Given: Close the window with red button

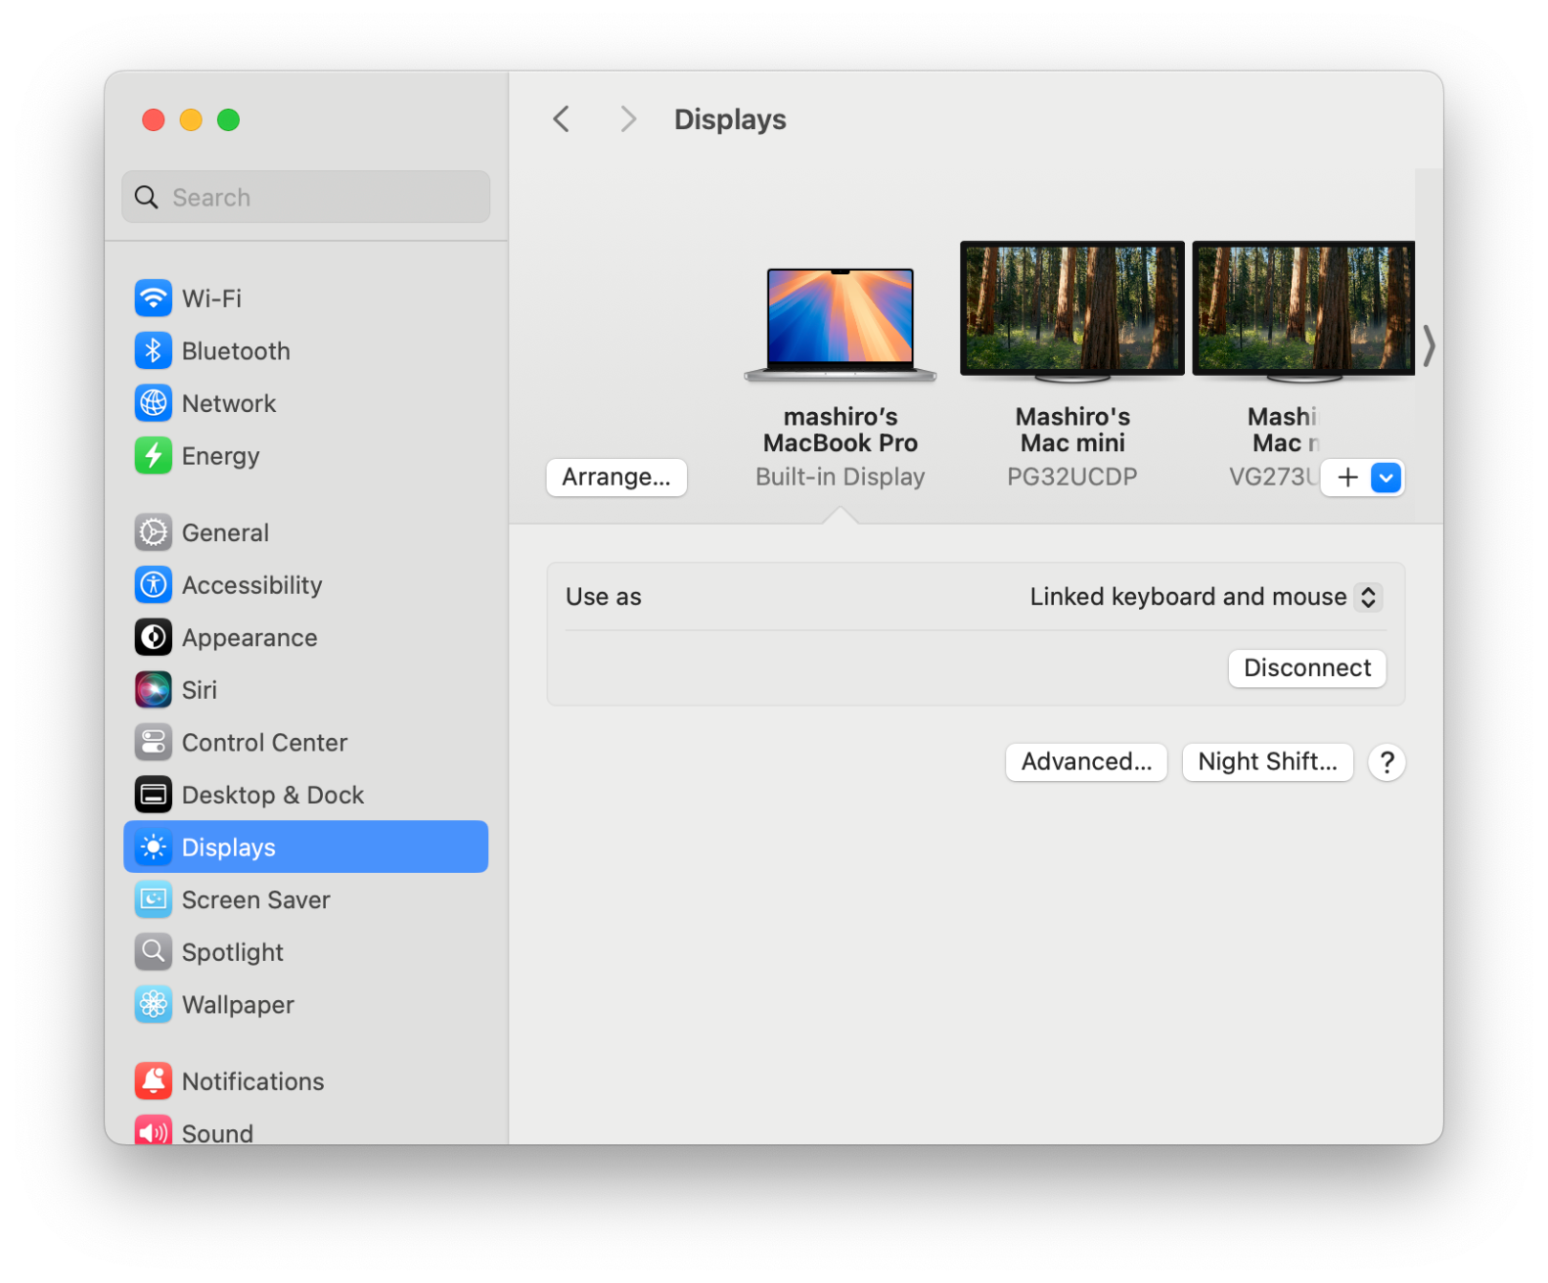Looking at the screenshot, I should (x=154, y=119).
